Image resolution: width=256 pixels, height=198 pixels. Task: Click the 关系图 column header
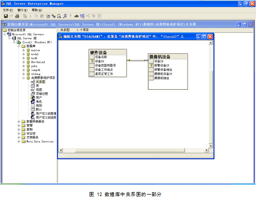65,30
